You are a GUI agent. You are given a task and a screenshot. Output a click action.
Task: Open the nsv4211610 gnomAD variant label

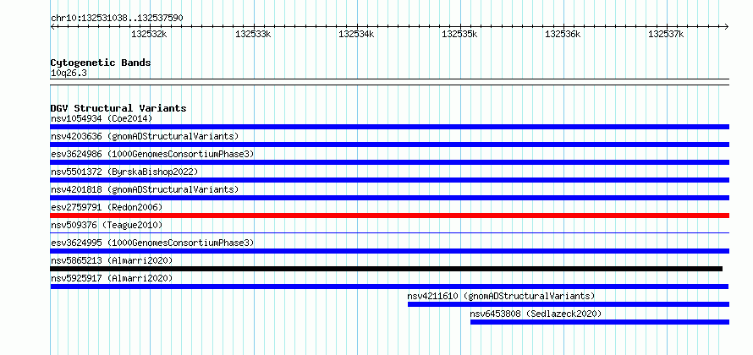pyautogui.click(x=501, y=296)
